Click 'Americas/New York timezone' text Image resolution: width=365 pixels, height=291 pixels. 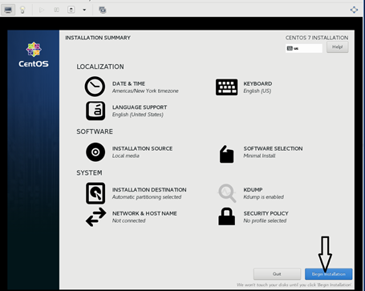[145, 91]
